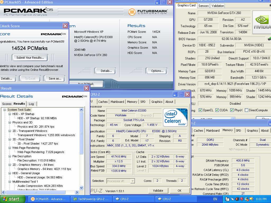
Task: Click result tree scrollbar up arrow
Action: tap(82, 110)
